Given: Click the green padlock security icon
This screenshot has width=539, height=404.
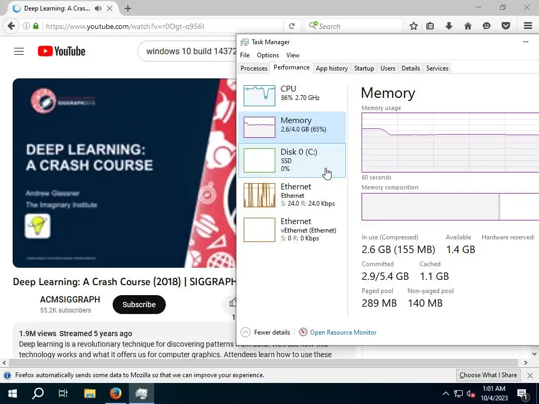Looking at the screenshot, I should [x=36, y=26].
